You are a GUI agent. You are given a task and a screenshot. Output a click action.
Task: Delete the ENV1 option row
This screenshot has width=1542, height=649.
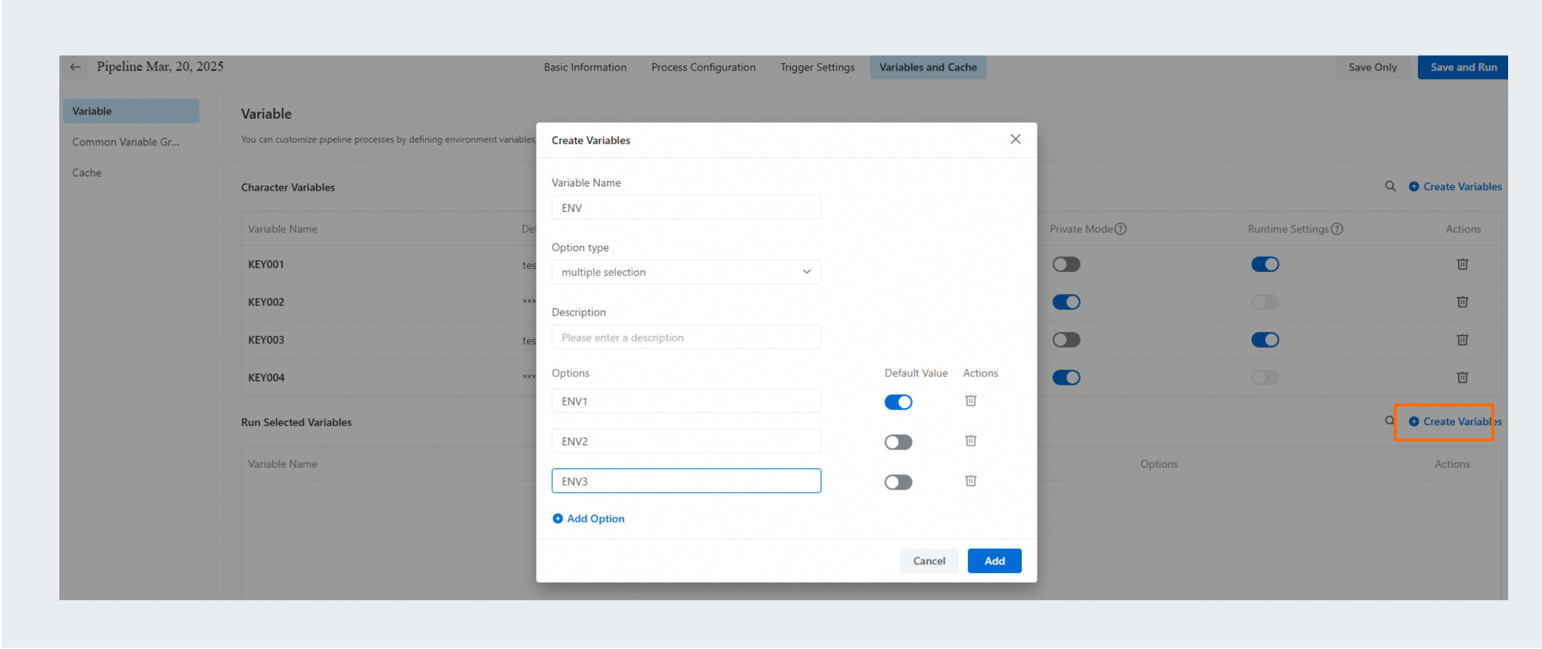(x=970, y=401)
